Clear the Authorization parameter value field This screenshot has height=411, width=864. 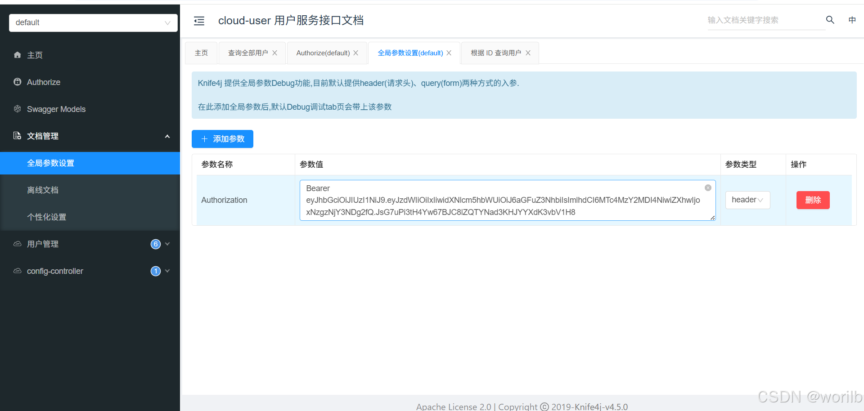coord(708,188)
